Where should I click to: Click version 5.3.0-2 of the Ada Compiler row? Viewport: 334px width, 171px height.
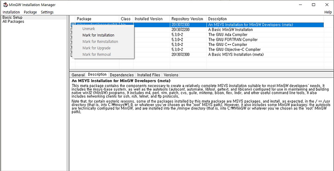(177, 34)
